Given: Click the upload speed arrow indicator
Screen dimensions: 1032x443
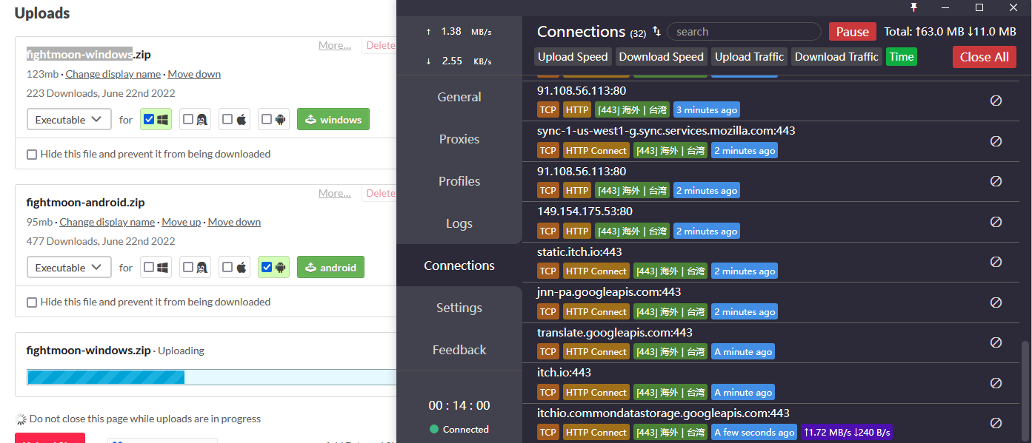Looking at the screenshot, I should point(430,30).
